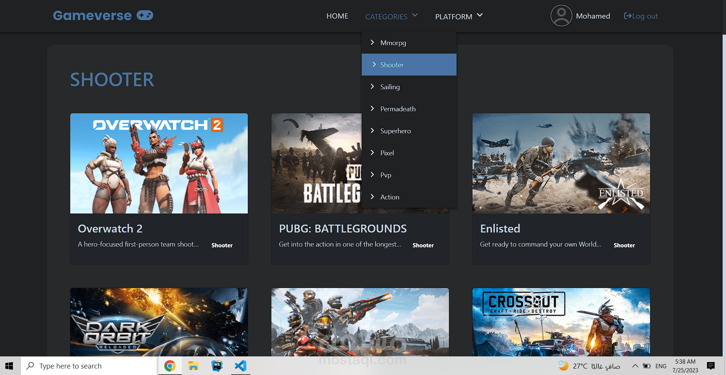Image resolution: width=726 pixels, height=375 pixels.
Task: Open the notification center icon
Action: tap(711, 366)
